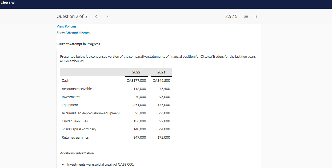
Task: Click the Equipment row label
Action: [x=70, y=105]
